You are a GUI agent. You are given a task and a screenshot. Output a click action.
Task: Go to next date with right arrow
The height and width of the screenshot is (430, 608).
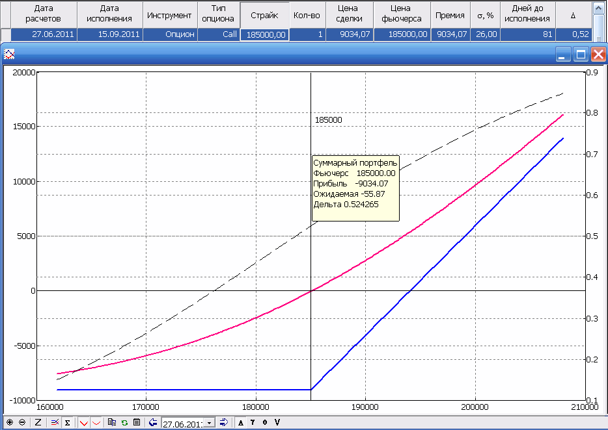click(x=223, y=422)
